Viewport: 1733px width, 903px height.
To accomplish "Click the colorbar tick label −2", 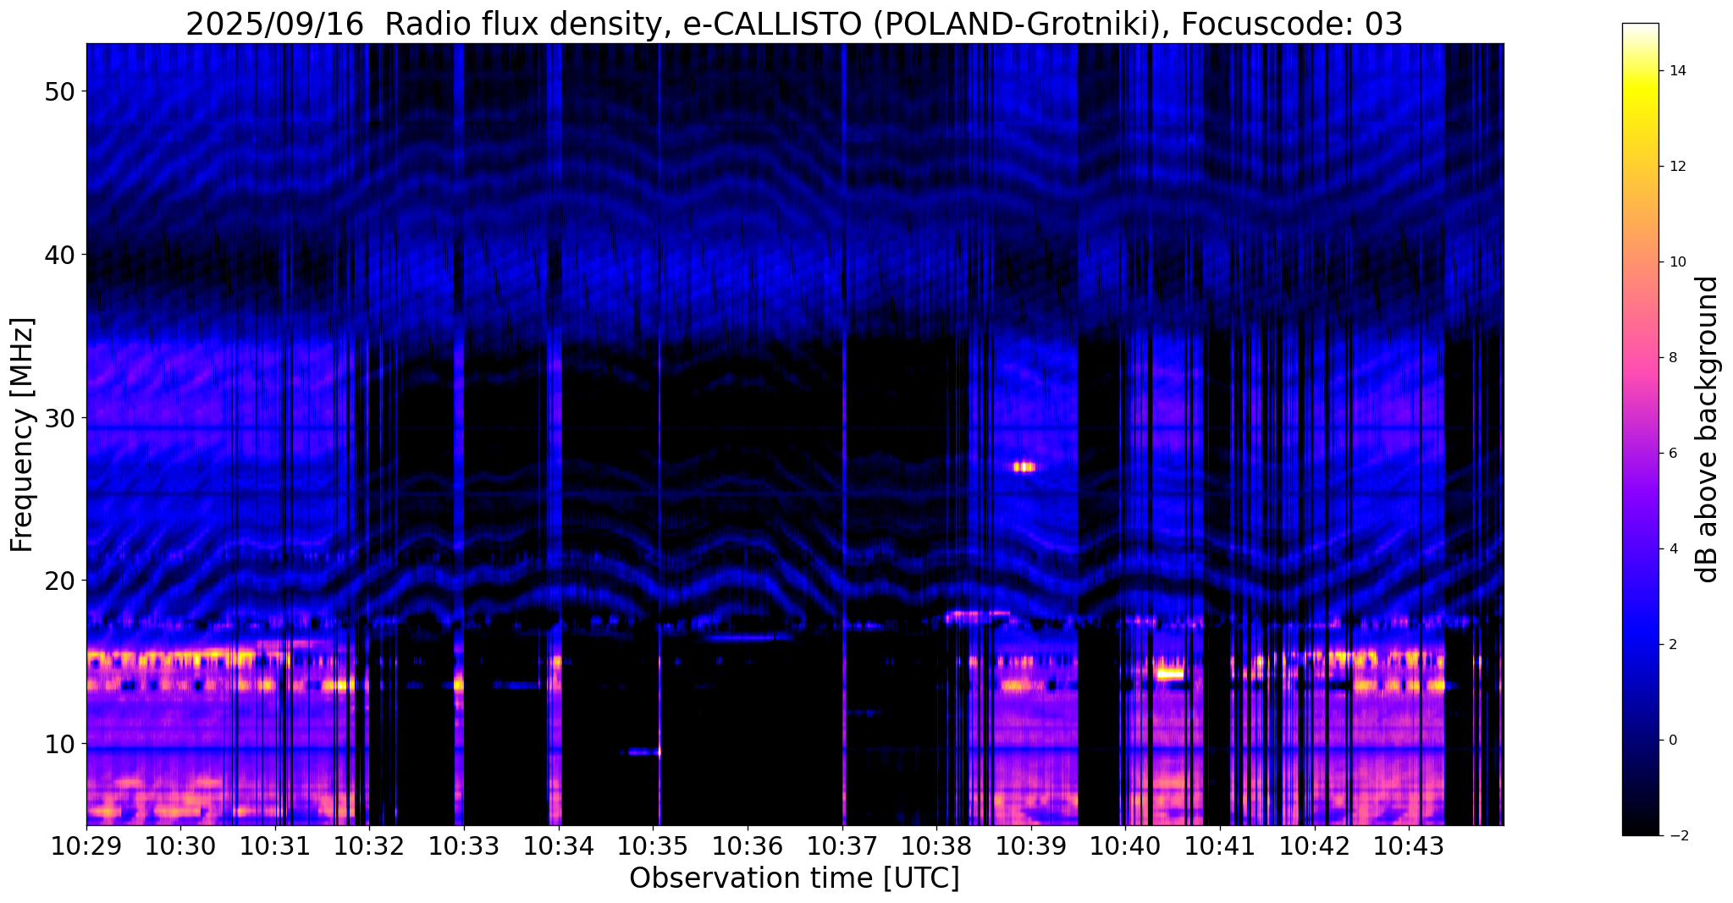I will [x=1677, y=836].
